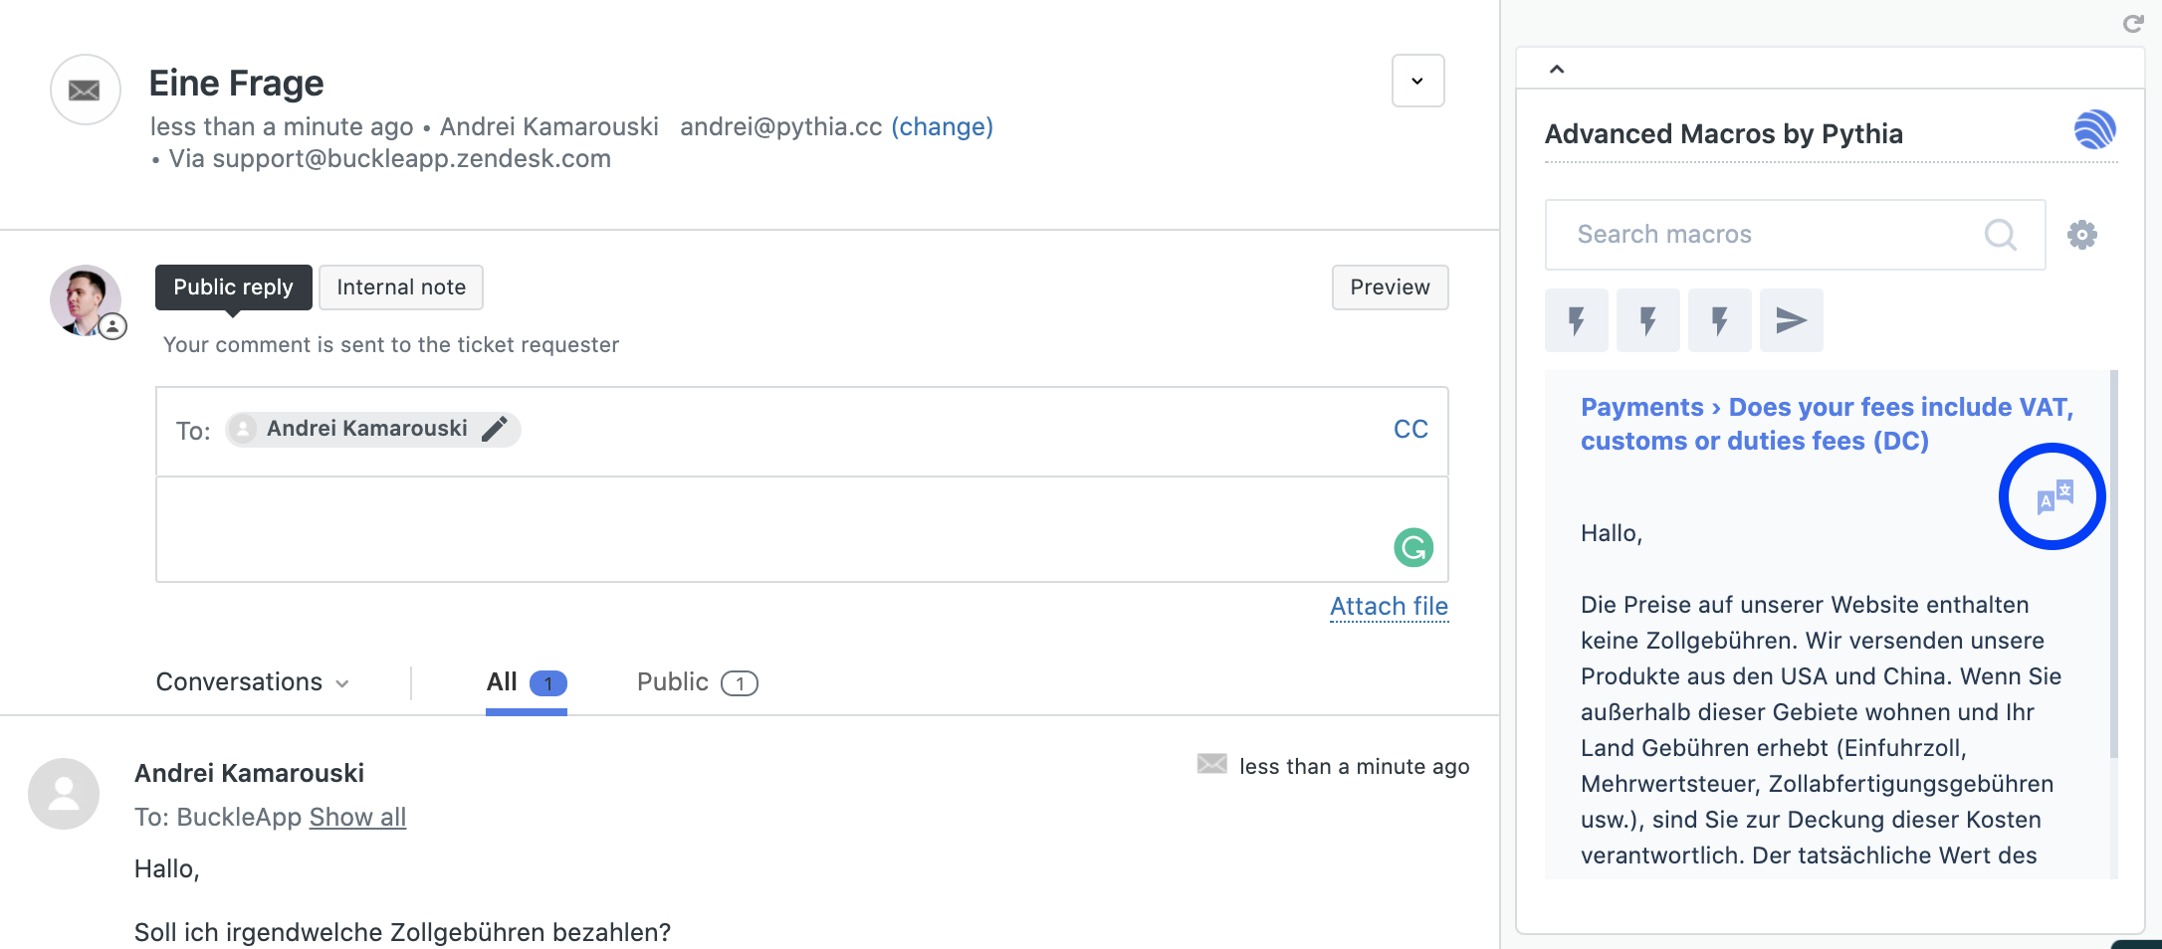Select the Public reply tab

[233, 287]
